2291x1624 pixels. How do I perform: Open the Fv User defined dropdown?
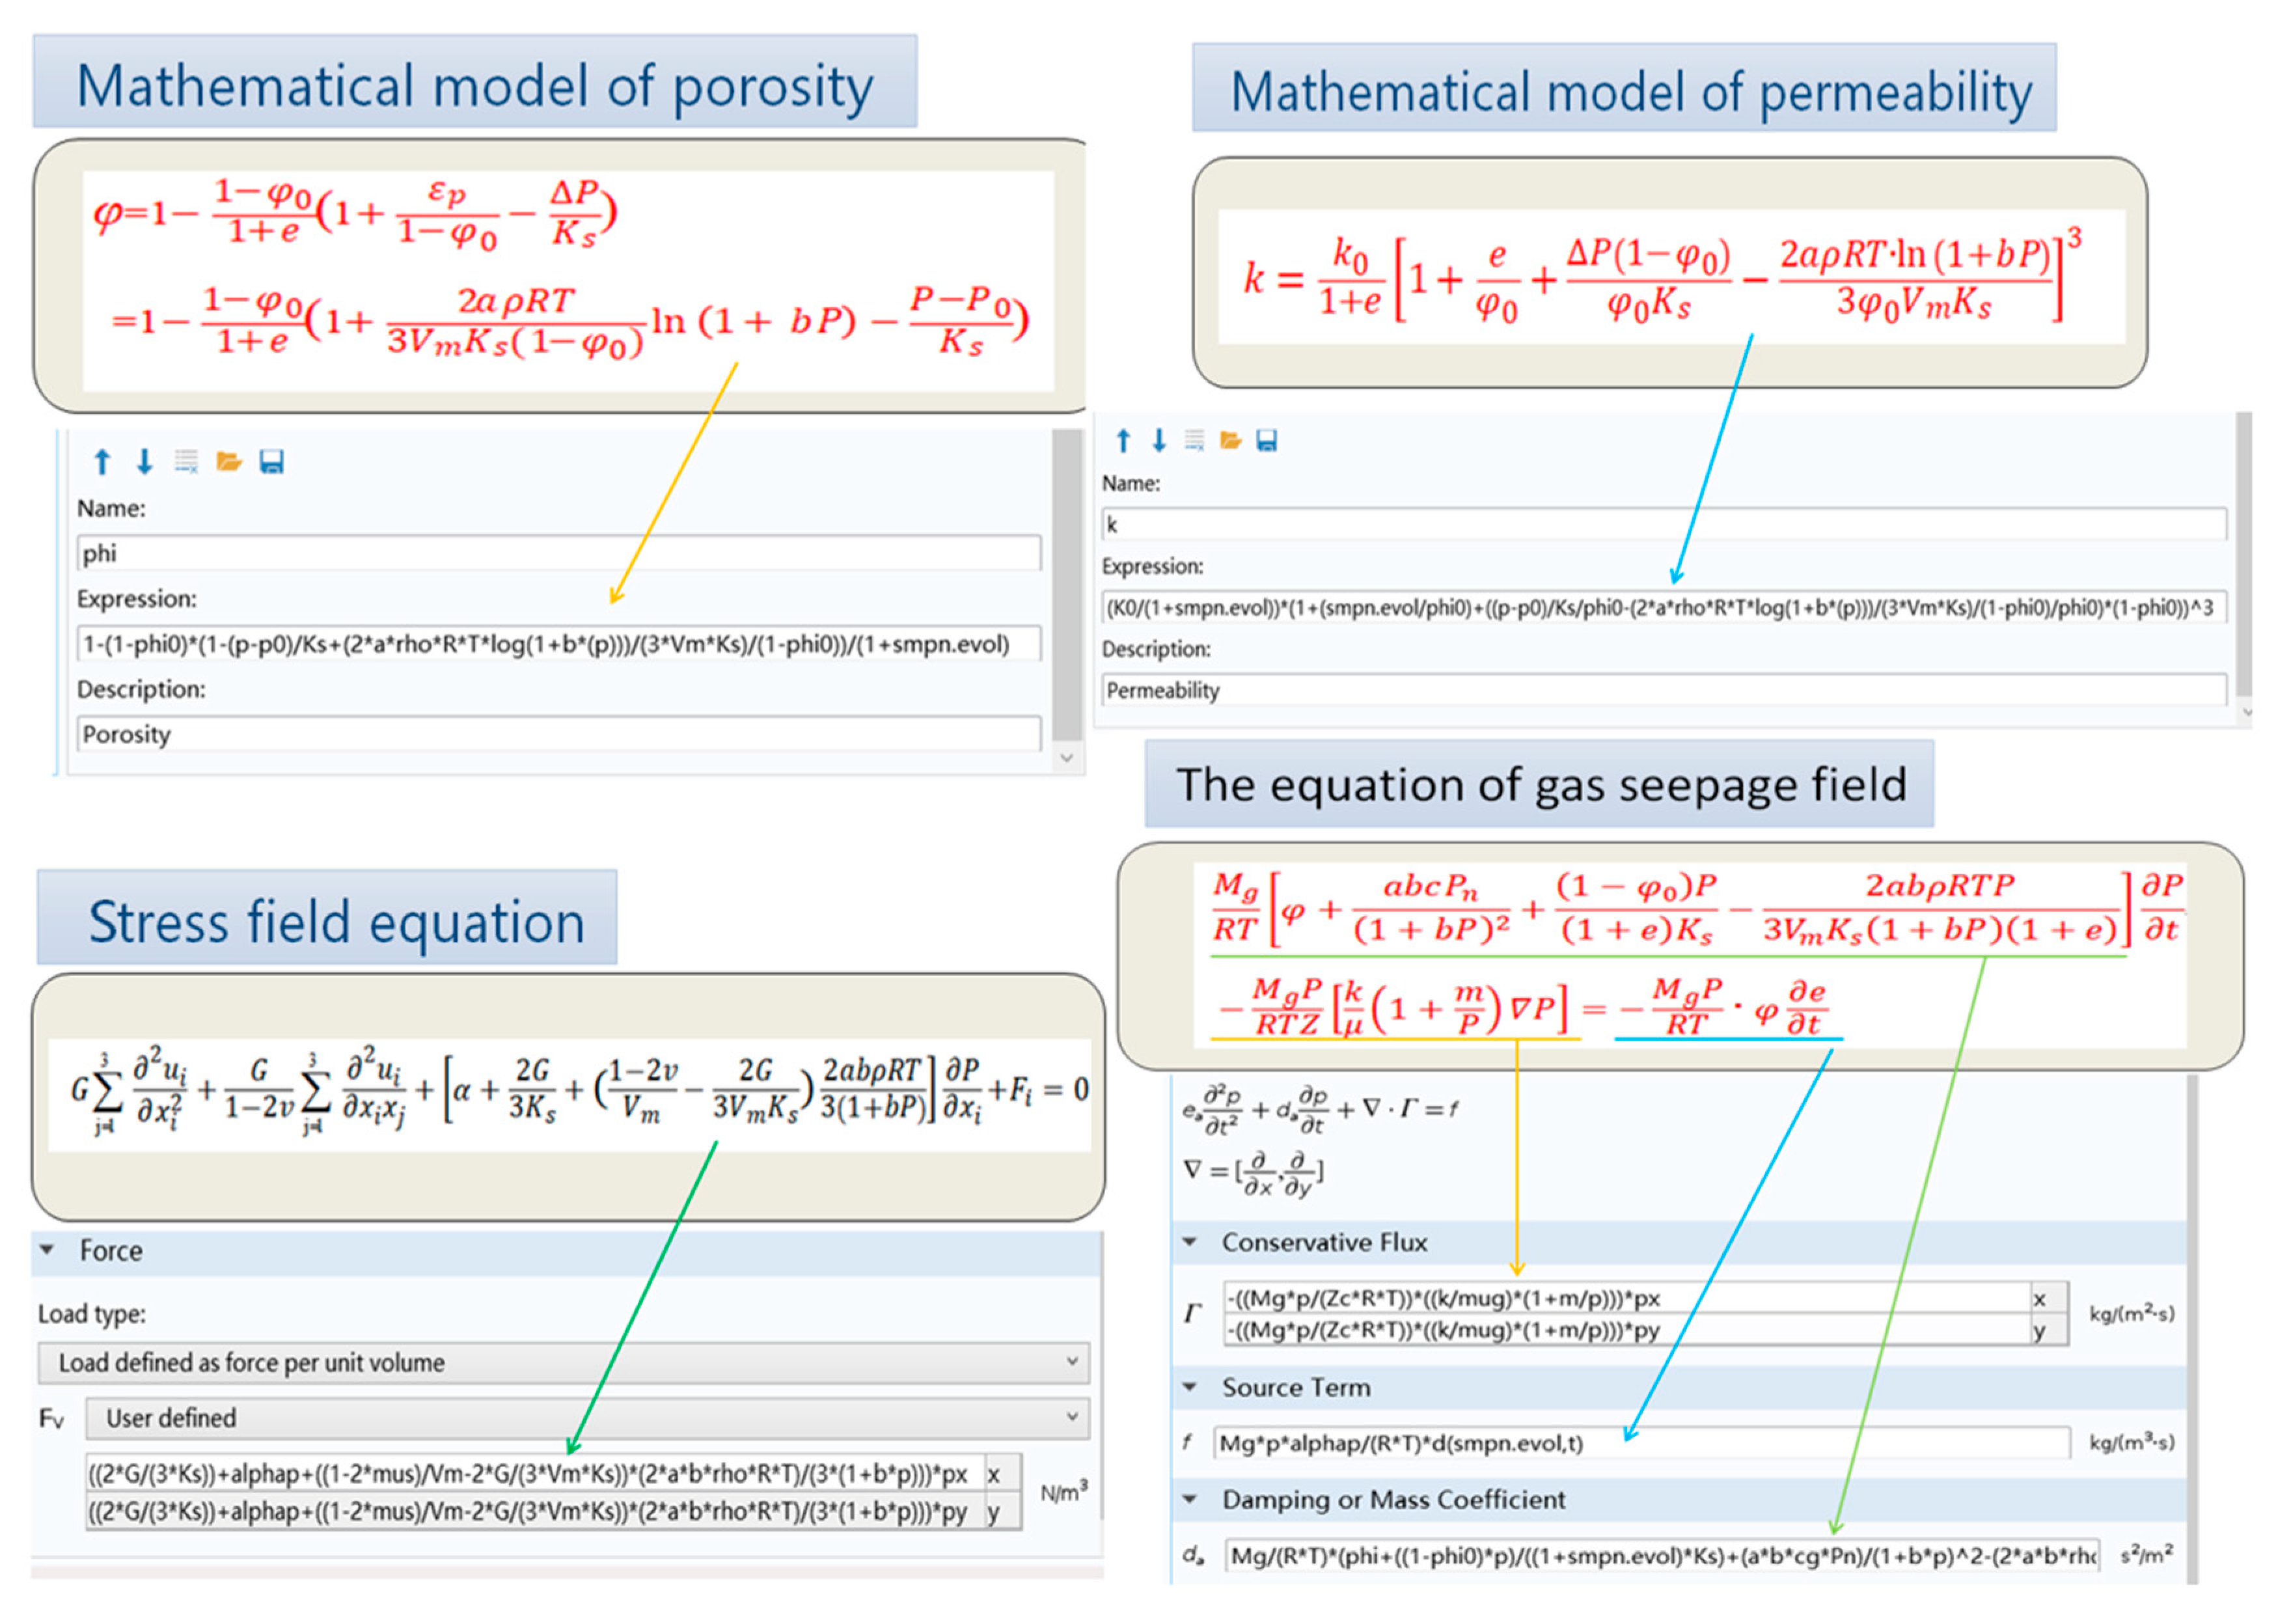[x=587, y=1417]
